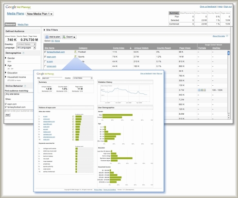Open the site profile icon beside Sports category
This screenshot has width=238, height=198.
[76, 57]
